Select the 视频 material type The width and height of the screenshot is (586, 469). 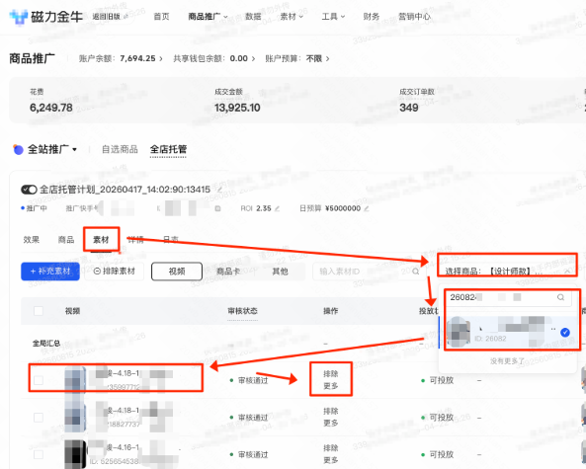click(x=177, y=272)
